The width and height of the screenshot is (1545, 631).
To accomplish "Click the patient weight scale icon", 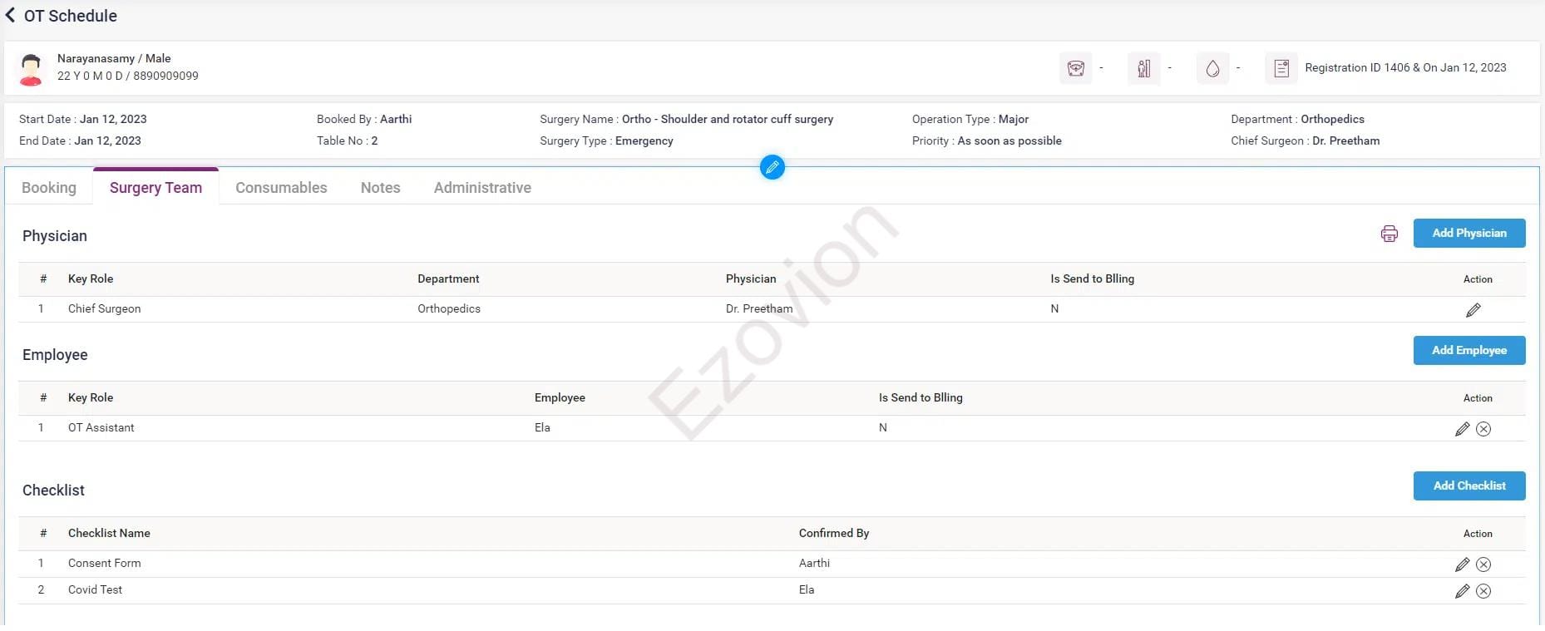I will 1075,68.
